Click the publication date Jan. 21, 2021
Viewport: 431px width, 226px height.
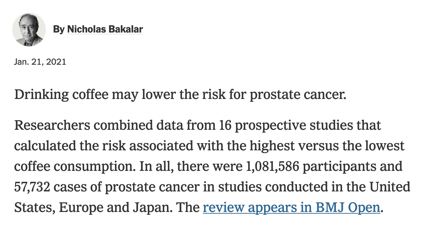pos(40,62)
